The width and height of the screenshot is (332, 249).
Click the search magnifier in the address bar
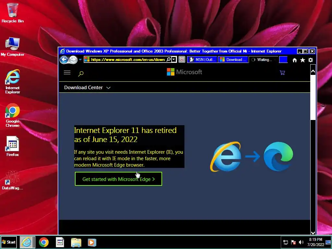point(169,60)
